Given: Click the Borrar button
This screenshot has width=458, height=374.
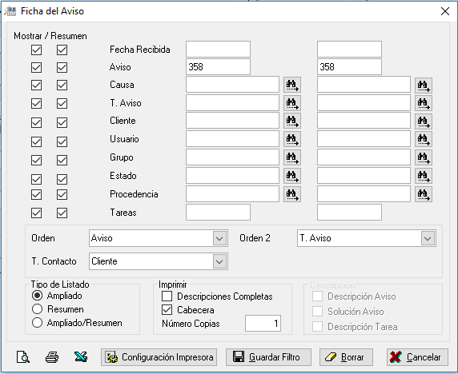Looking at the screenshot, I should pos(346,357).
